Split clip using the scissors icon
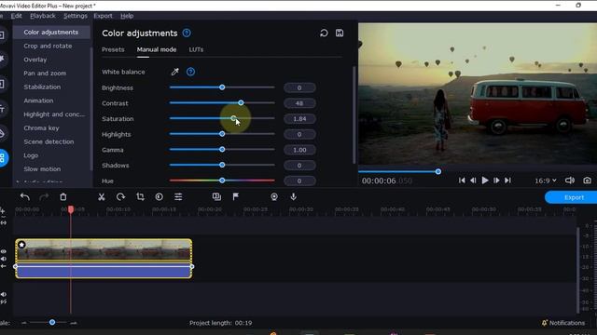Viewport: 597px width, 335px height. (x=102, y=196)
